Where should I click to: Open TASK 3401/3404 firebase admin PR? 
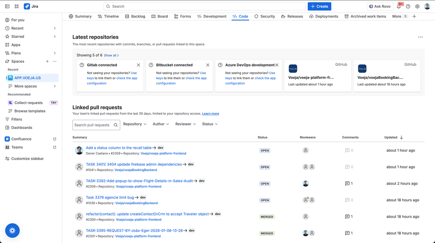pyautogui.click(x=134, y=164)
